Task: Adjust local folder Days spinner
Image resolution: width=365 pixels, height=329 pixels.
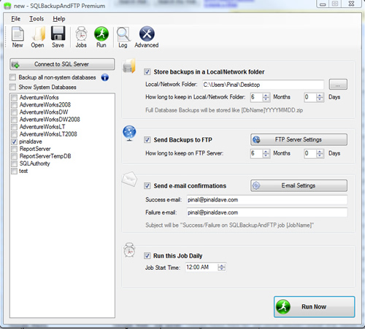Action: pyautogui.click(x=320, y=97)
